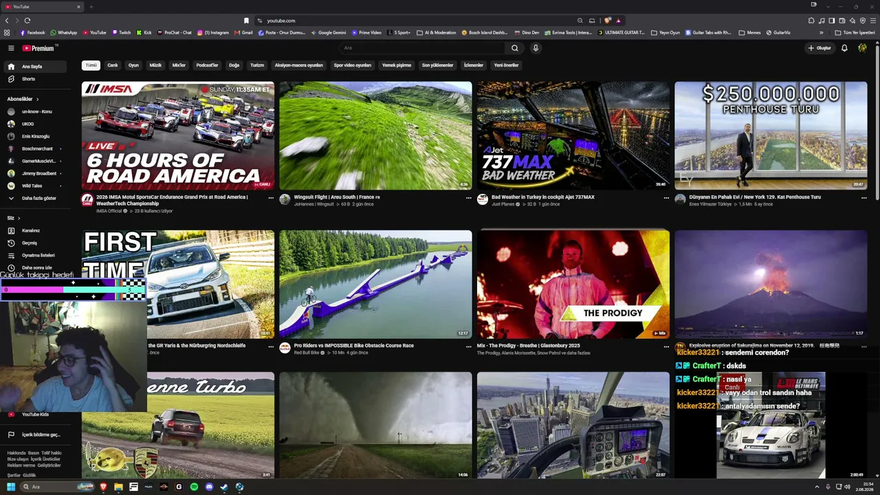The image size is (880, 495).
Task: Launch Spotify from the taskbar
Action: click(x=194, y=487)
